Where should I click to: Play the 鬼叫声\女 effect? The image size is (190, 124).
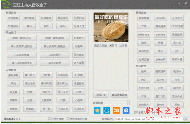coord(63,83)
